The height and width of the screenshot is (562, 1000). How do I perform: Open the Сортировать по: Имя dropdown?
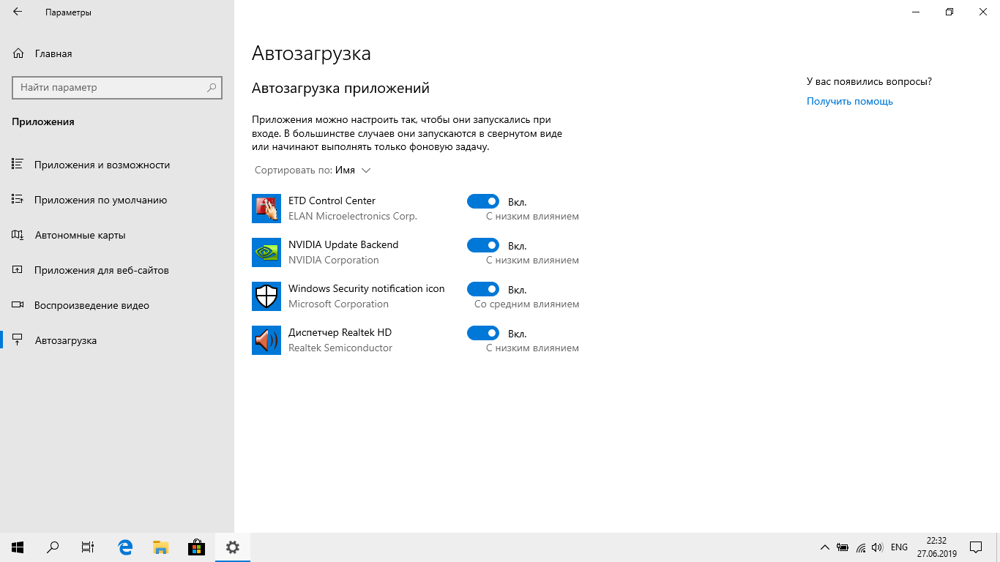(313, 170)
